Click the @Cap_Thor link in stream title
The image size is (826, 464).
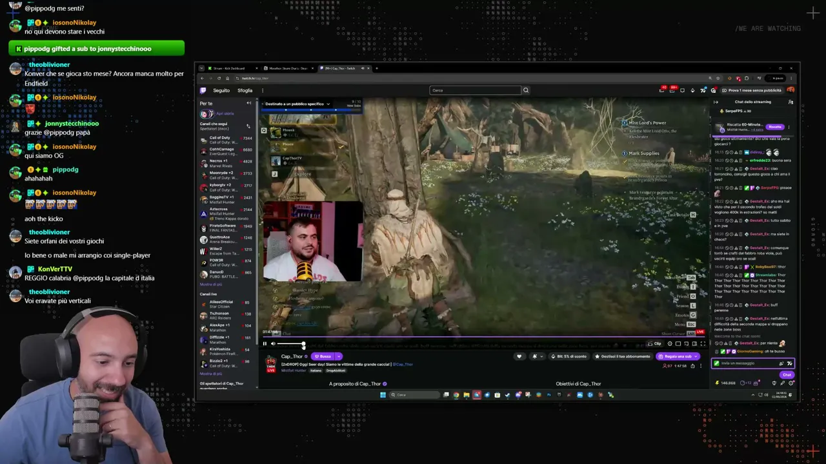pyautogui.click(x=403, y=364)
